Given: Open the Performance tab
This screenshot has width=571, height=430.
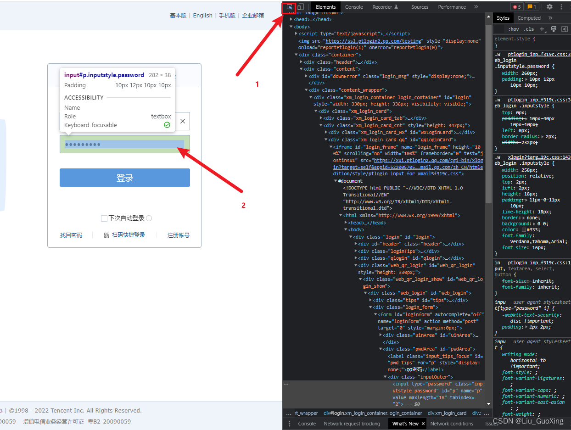Looking at the screenshot, I should 452,7.
